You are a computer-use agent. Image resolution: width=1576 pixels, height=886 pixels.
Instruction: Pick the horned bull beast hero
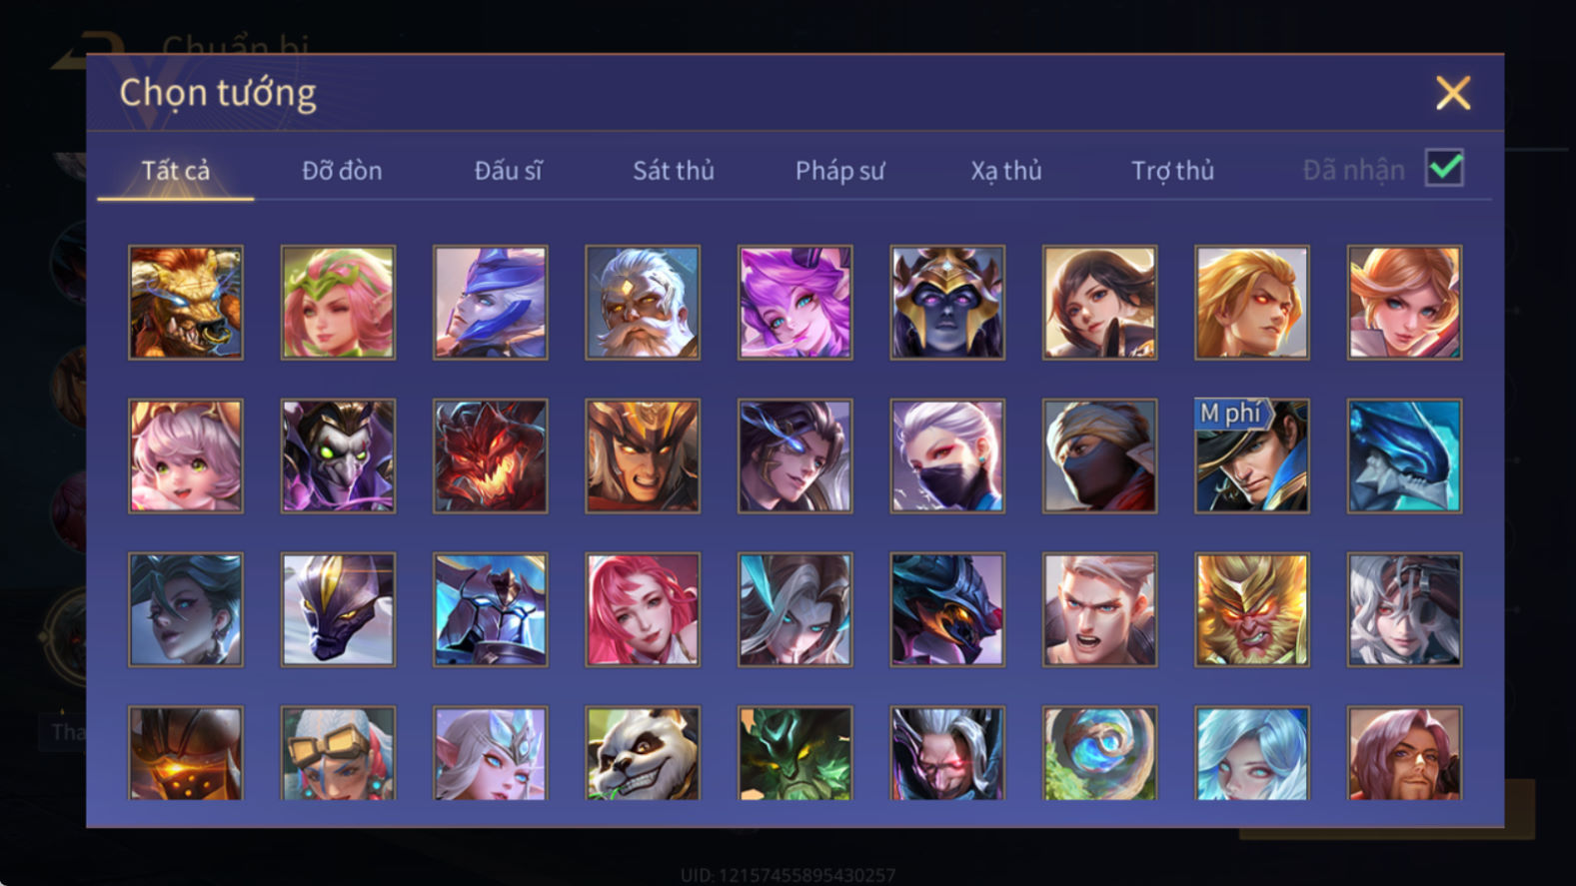186,303
